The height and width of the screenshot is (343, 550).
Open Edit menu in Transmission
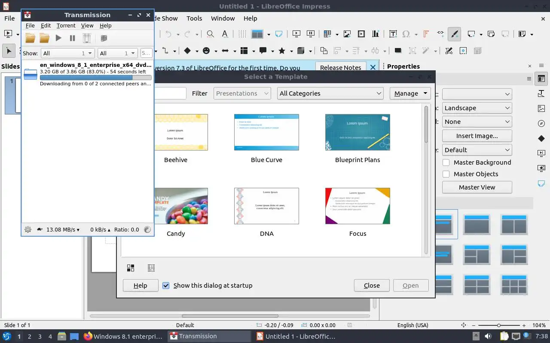click(46, 26)
